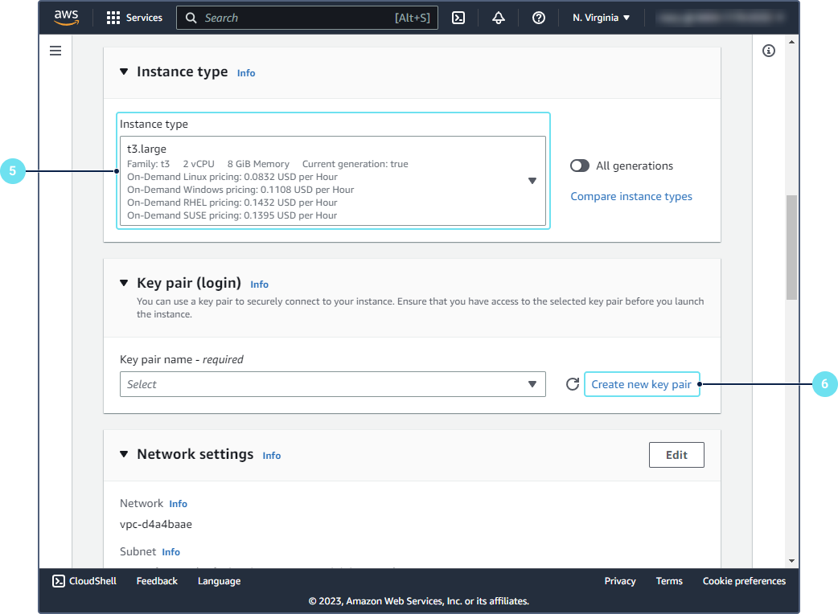Open the notifications bell

499,18
